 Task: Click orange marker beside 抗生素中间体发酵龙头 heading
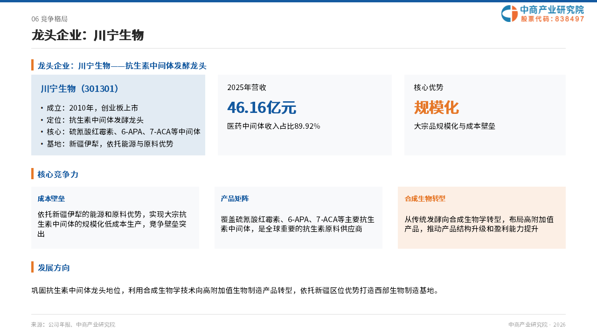tap(33, 65)
